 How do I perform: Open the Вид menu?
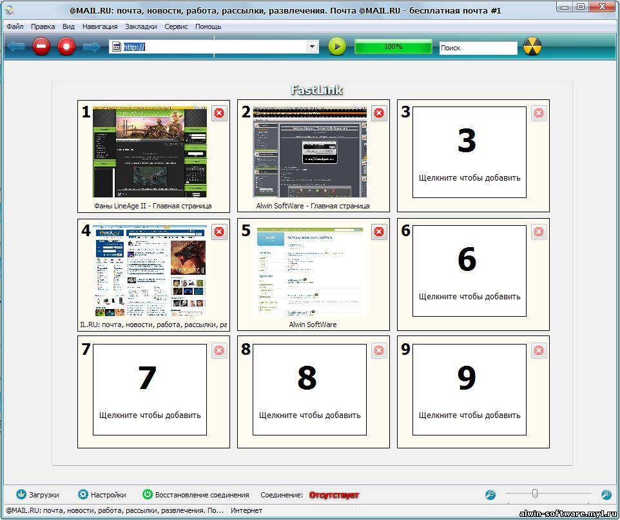pyautogui.click(x=68, y=26)
